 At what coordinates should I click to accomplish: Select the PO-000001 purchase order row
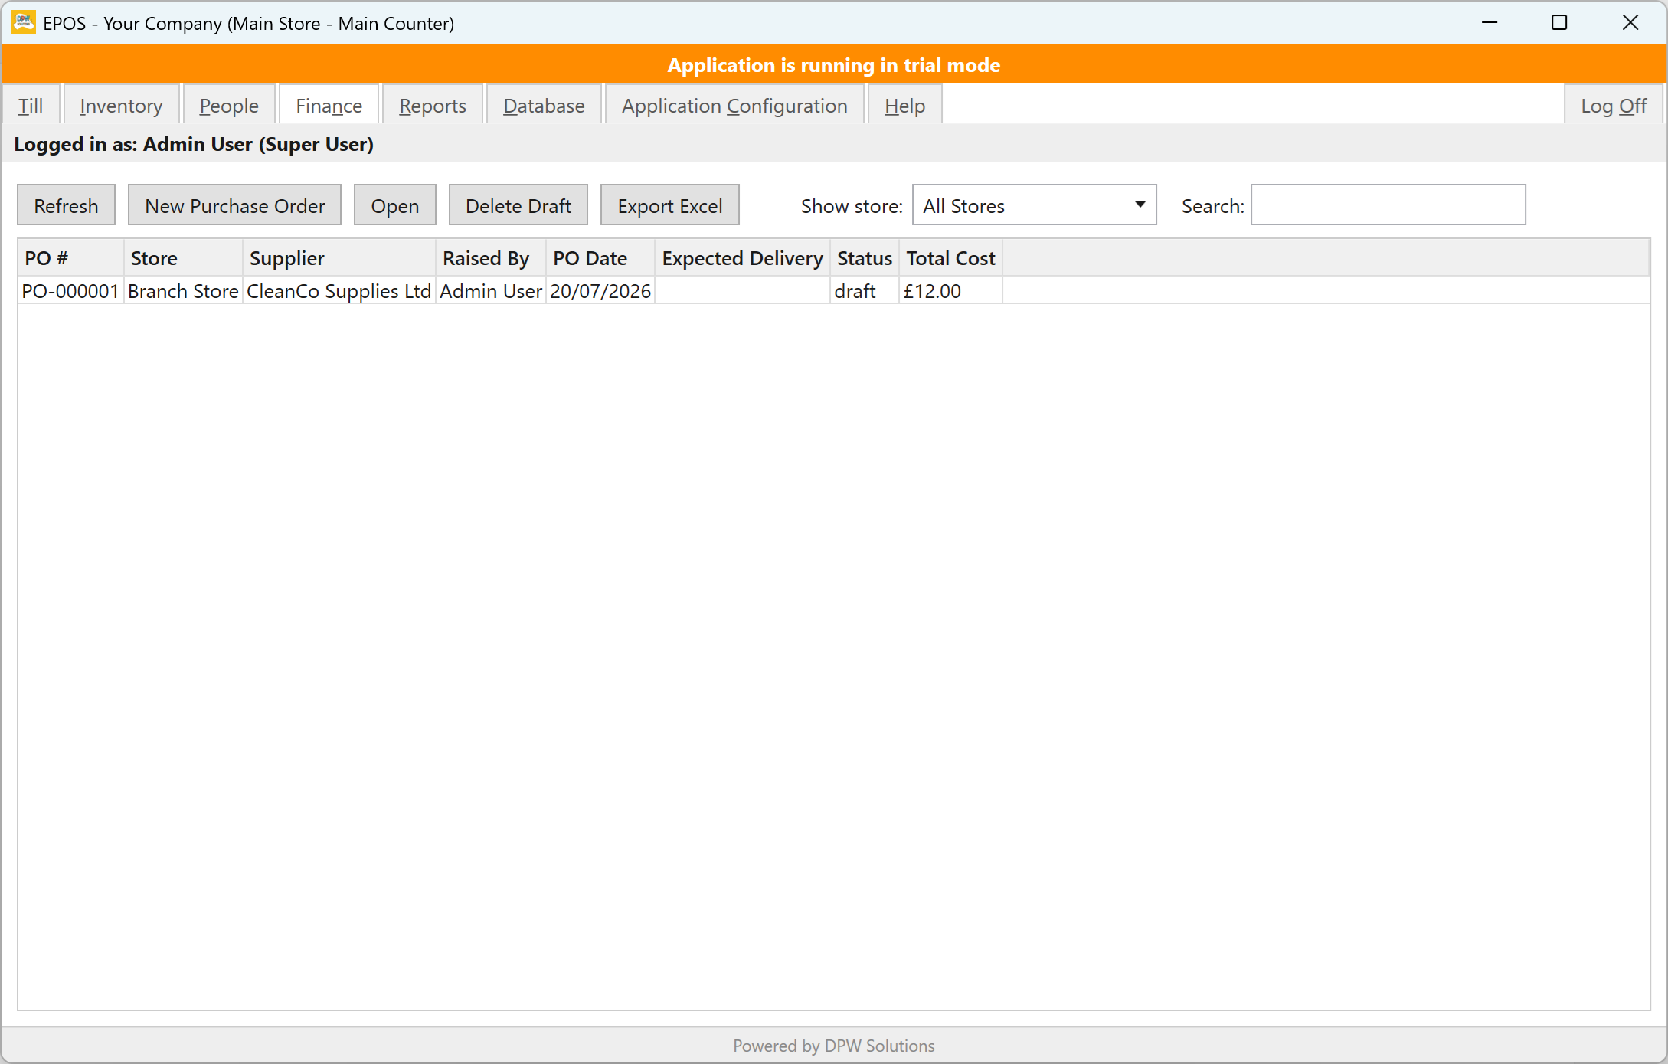(x=833, y=291)
